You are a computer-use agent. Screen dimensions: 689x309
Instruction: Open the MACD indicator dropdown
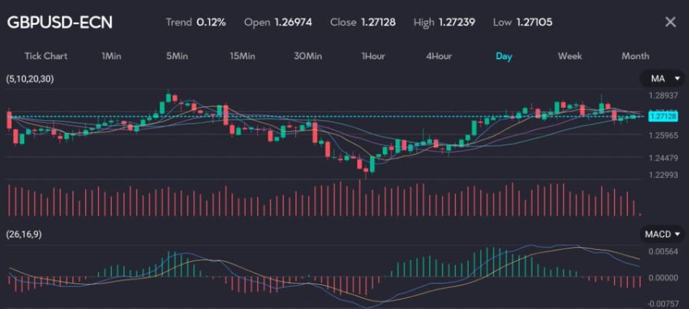coord(662,234)
